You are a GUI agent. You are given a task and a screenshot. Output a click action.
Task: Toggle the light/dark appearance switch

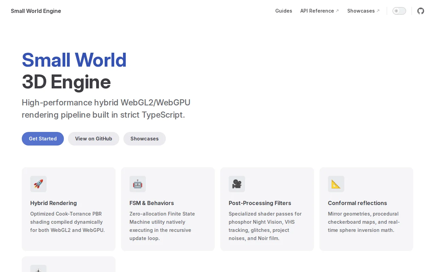tap(399, 11)
